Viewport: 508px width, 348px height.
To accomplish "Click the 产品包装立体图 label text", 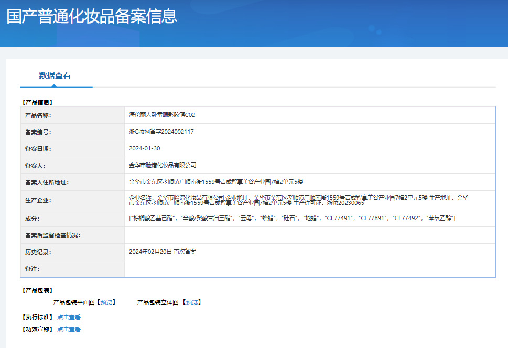I will click(x=158, y=302).
